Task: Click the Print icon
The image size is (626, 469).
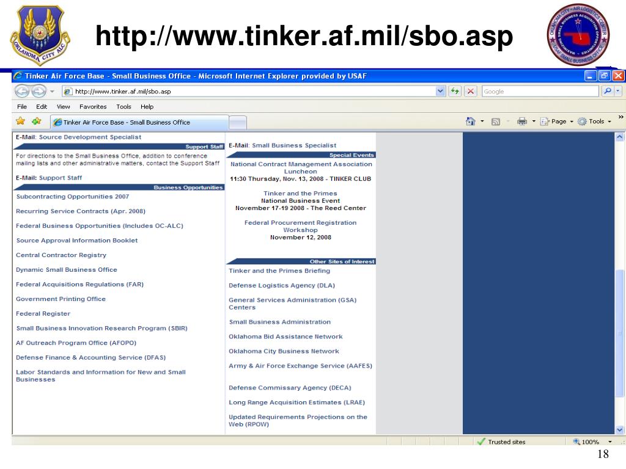Action: (522, 122)
